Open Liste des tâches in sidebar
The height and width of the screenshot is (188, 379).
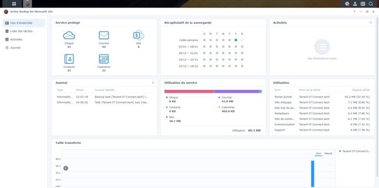pos(24,31)
